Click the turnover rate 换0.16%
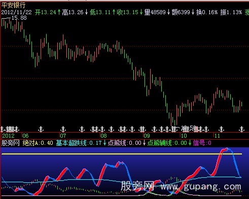Viewport: 249px width, 199px height. coord(207,12)
